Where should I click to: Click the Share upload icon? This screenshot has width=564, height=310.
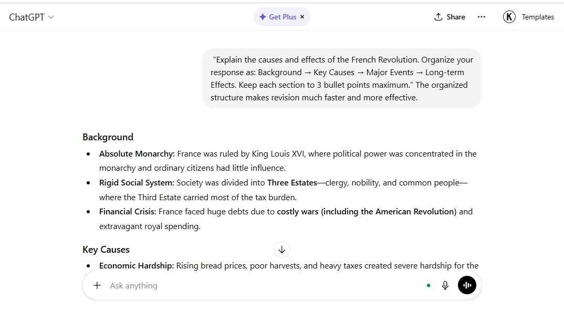point(438,17)
